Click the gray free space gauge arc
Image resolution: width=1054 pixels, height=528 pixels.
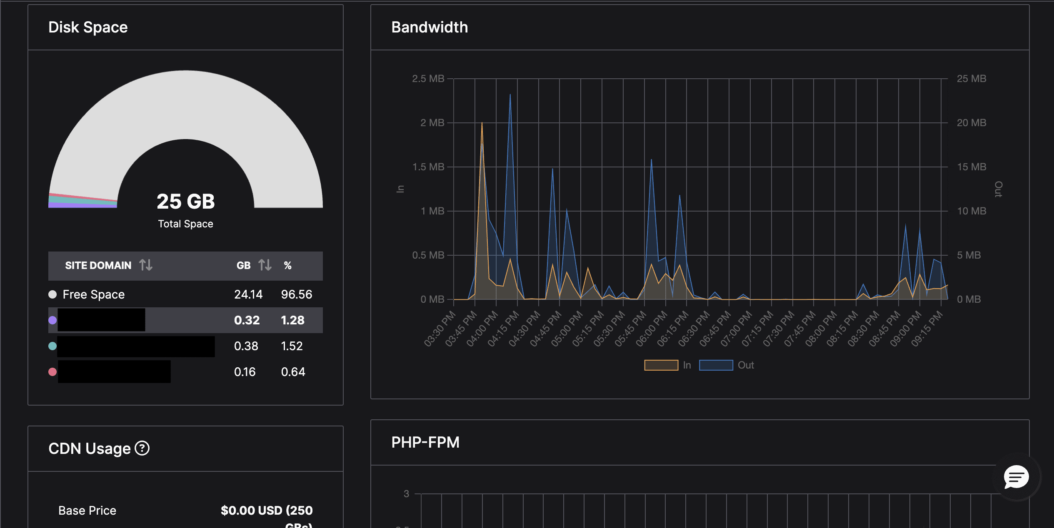(185, 104)
